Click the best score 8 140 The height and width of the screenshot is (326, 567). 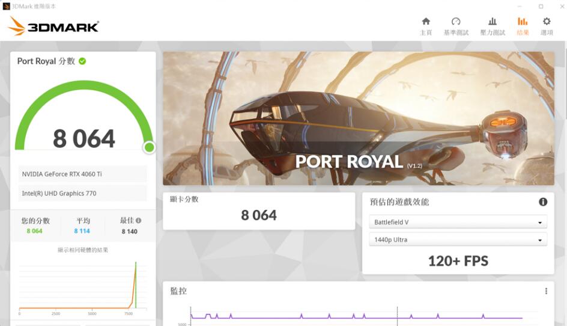click(x=129, y=231)
